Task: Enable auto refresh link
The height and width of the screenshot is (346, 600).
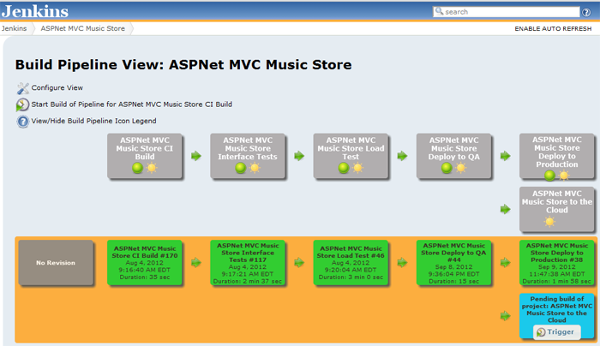Action: tap(553, 28)
